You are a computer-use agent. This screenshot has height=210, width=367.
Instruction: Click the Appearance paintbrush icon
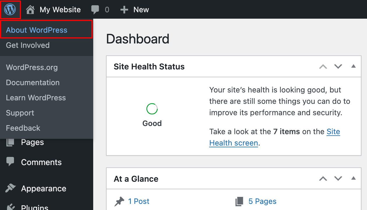[10, 188]
